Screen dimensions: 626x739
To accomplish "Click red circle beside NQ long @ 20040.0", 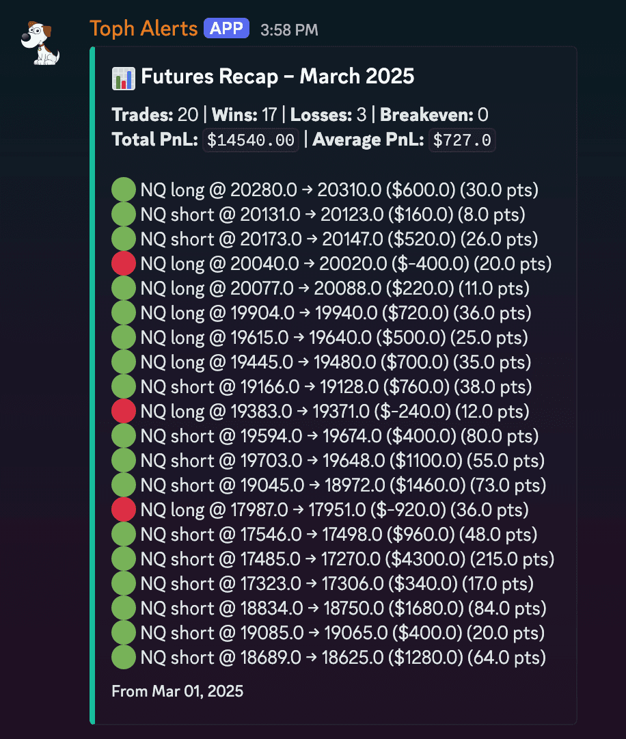I will [x=124, y=264].
